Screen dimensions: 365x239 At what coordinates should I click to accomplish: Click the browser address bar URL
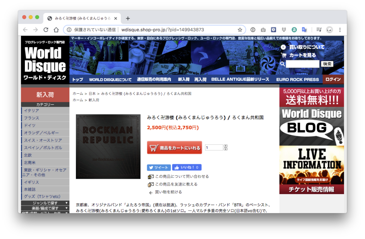tap(163, 30)
